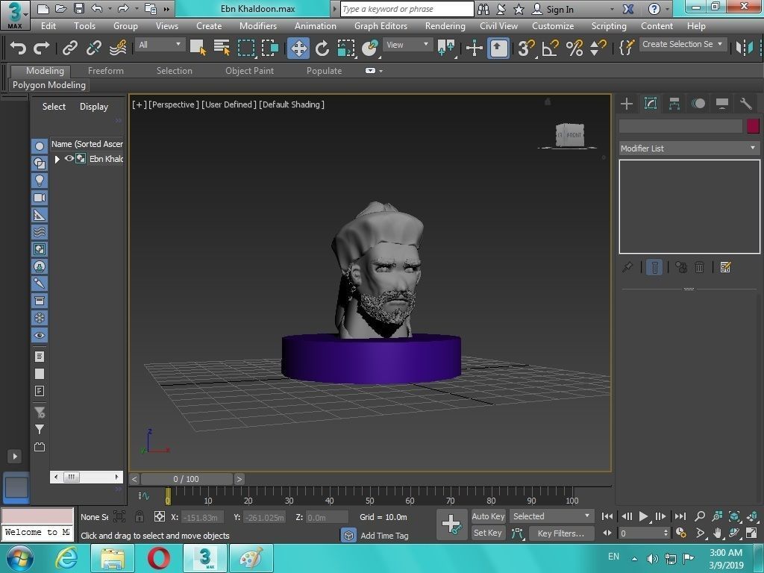Click the object color swatch

point(753,126)
